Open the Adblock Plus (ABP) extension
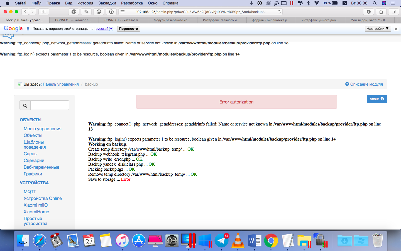 74,12
